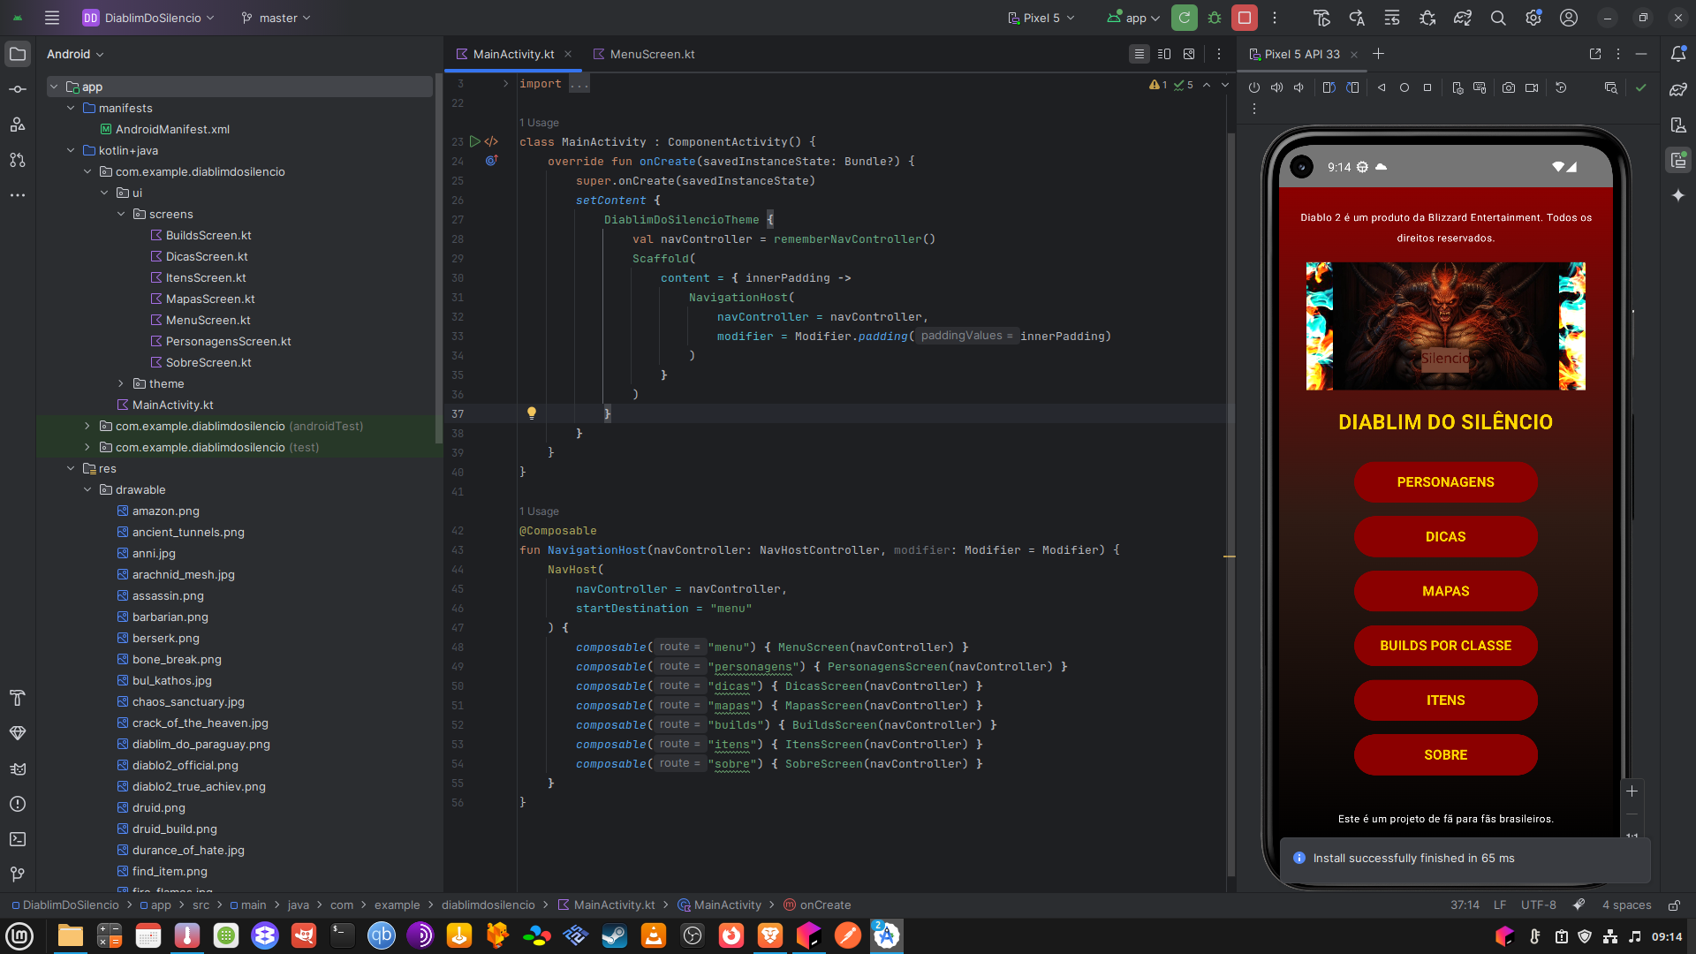Re-run the app with the green button
Viewport: 1696px width, 954px height.
click(x=1185, y=18)
